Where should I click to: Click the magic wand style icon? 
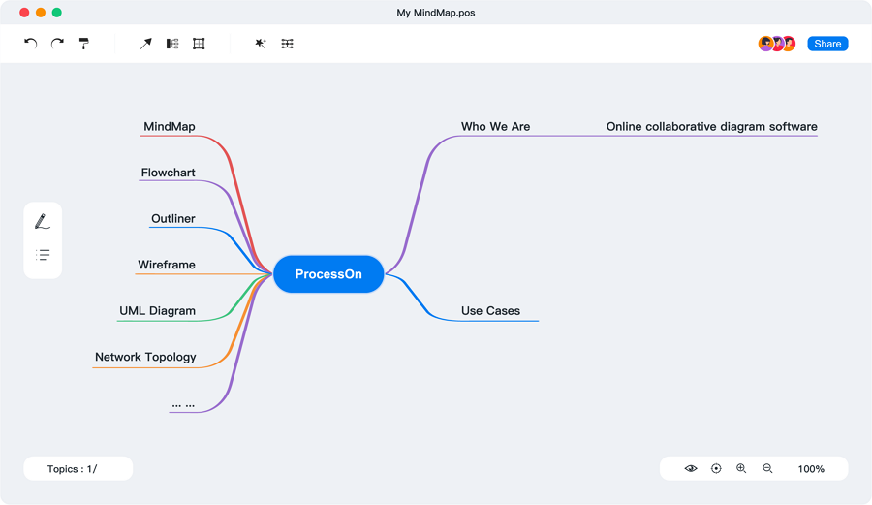click(261, 44)
